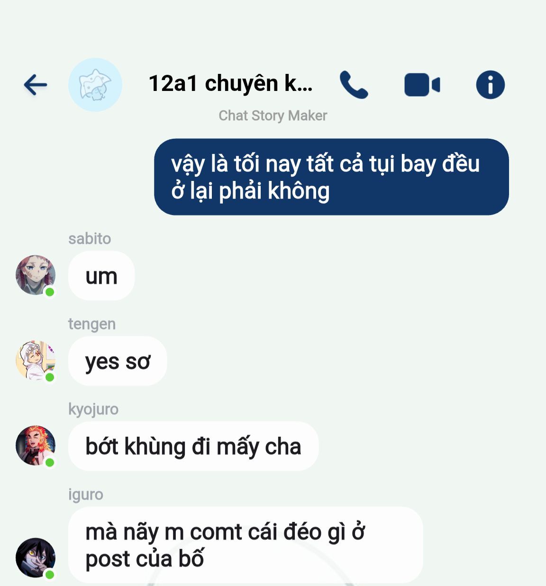Image resolution: width=546 pixels, height=586 pixels.
Task: Start a voice call with phone icon
Action: click(354, 85)
